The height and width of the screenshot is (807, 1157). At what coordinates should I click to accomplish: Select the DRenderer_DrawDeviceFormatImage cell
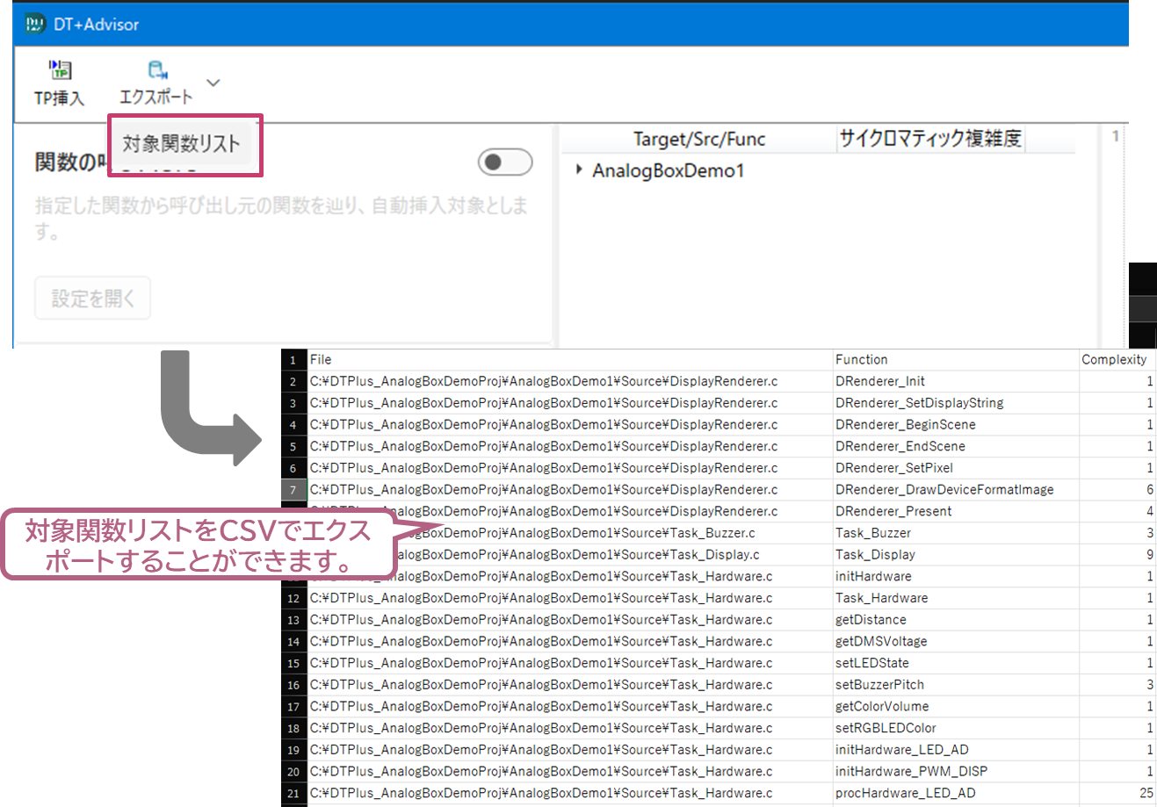(x=944, y=490)
